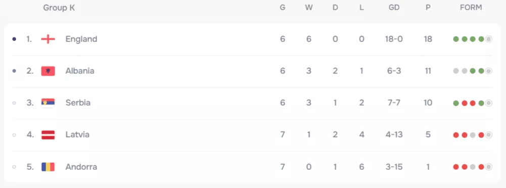Select the Andorra team name
Viewport: 506px width, 188px height.
click(x=81, y=167)
